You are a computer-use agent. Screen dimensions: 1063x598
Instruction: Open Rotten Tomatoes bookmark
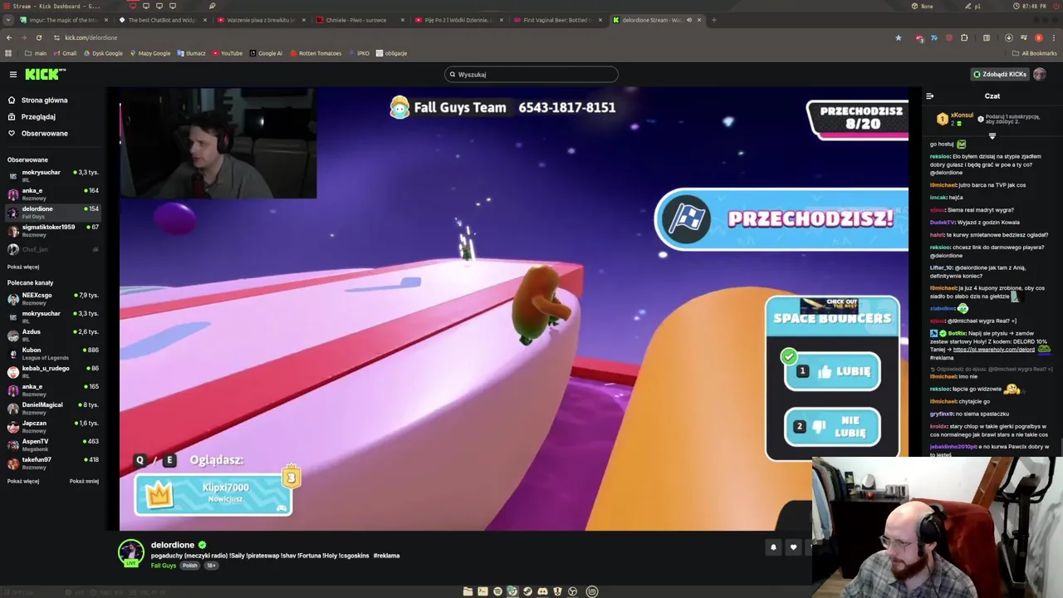pyautogui.click(x=316, y=53)
